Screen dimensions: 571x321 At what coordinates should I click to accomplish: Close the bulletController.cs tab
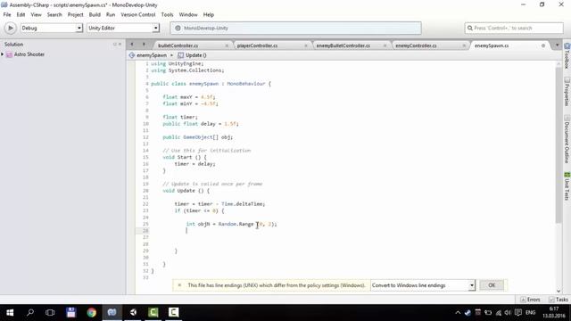(227, 45)
